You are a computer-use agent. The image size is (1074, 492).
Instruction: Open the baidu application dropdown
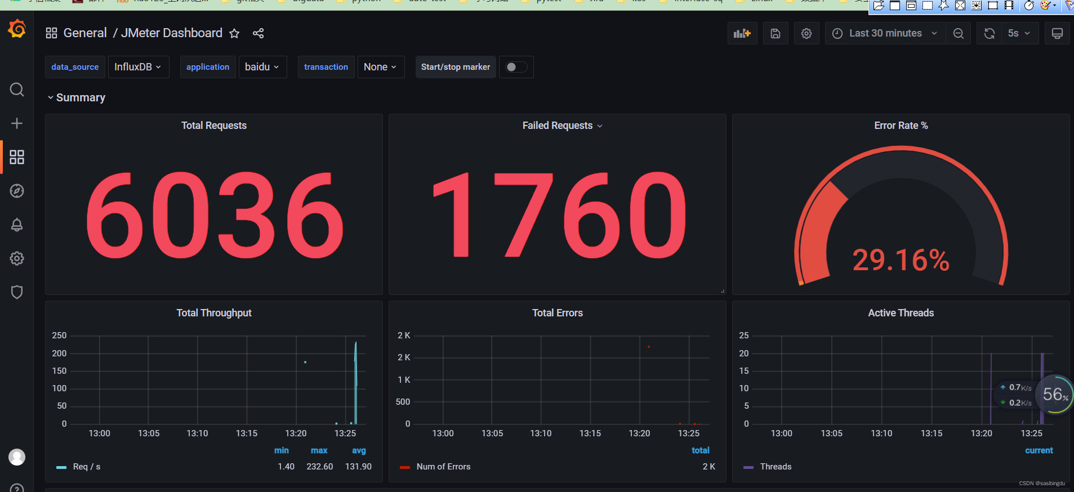coord(262,67)
